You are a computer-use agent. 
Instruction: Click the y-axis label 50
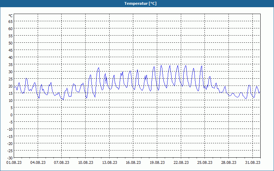click(11, 43)
